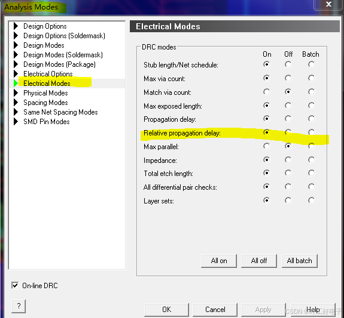Screen dimensions: 344x318
Task: Open the Physical Modes page
Action: point(45,93)
